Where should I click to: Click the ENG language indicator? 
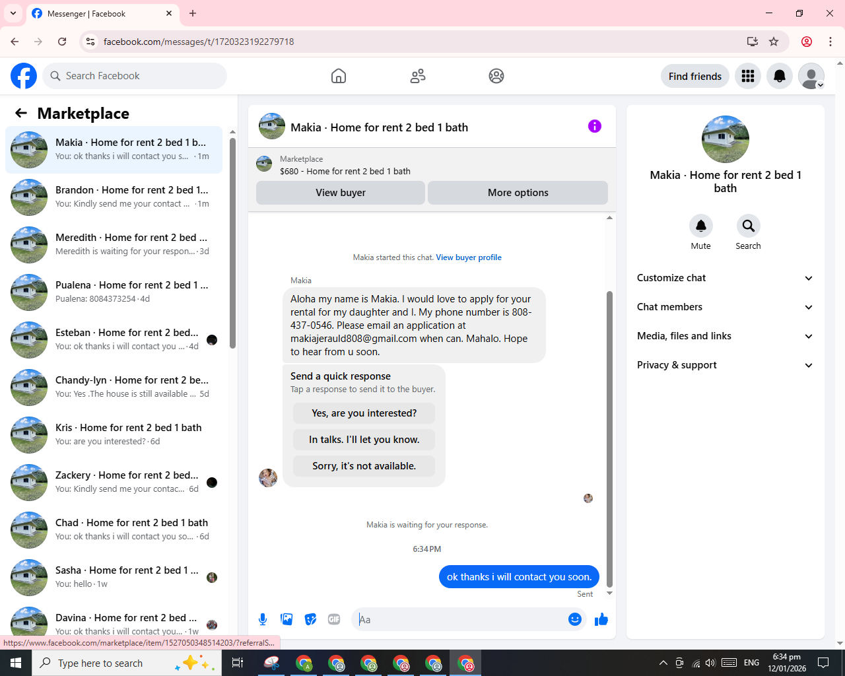tap(751, 663)
